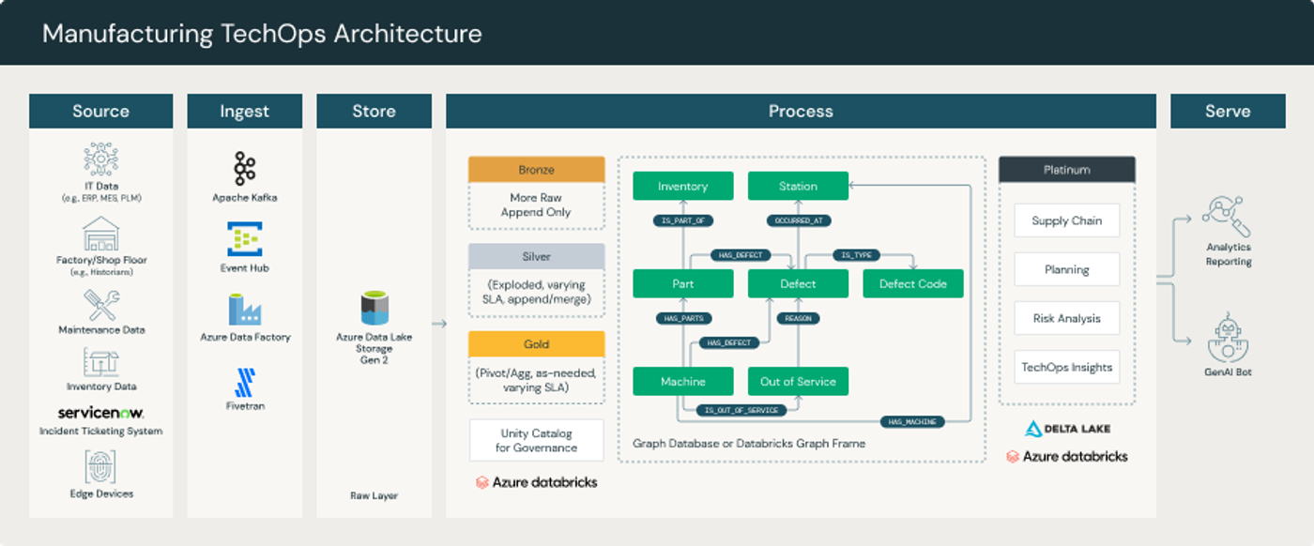Viewport: 1314px width, 546px height.
Task: Open the Source column header
Action: click(x=101, y=111)
